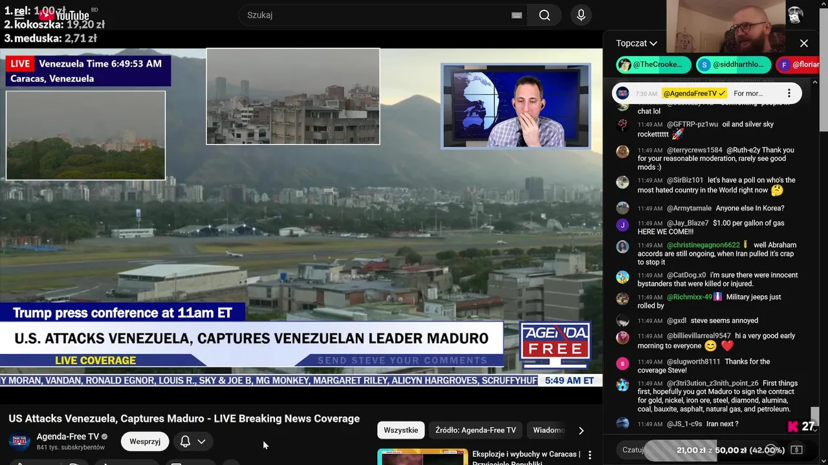This screenshot has height=465, width=828.
Task: Open the Agenda-Free TV channel name link
Action: coord(68,437)
